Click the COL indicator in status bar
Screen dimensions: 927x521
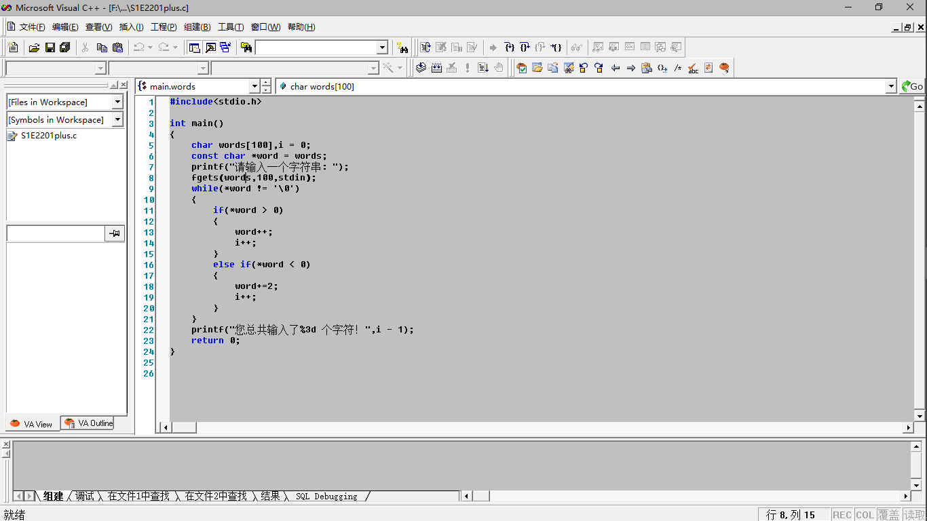[x=865, y=515]
